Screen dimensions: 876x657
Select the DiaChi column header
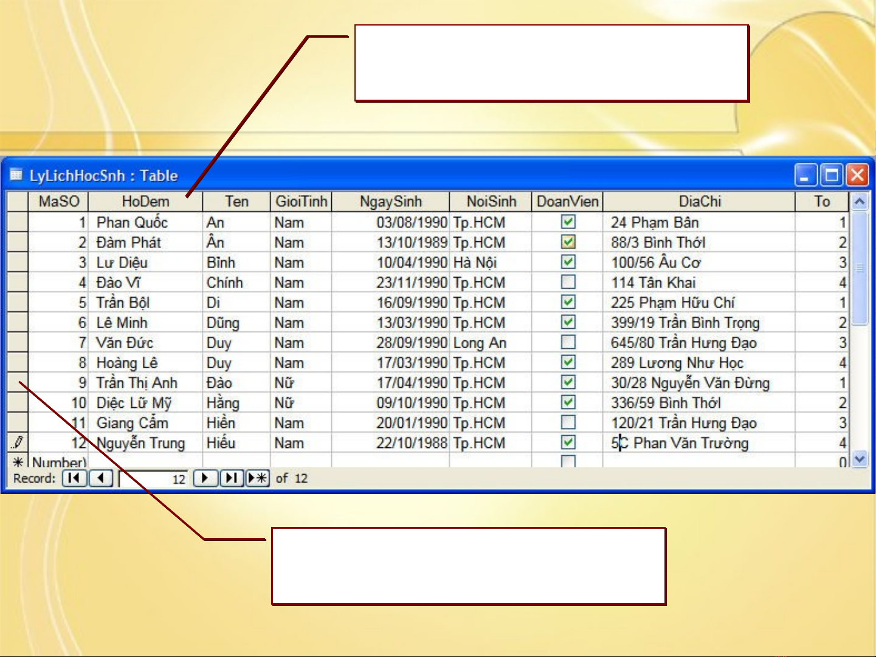(699, 201)
